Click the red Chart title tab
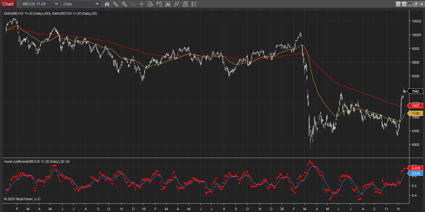Viewport: 425px width, 212px height. point(8,4)
